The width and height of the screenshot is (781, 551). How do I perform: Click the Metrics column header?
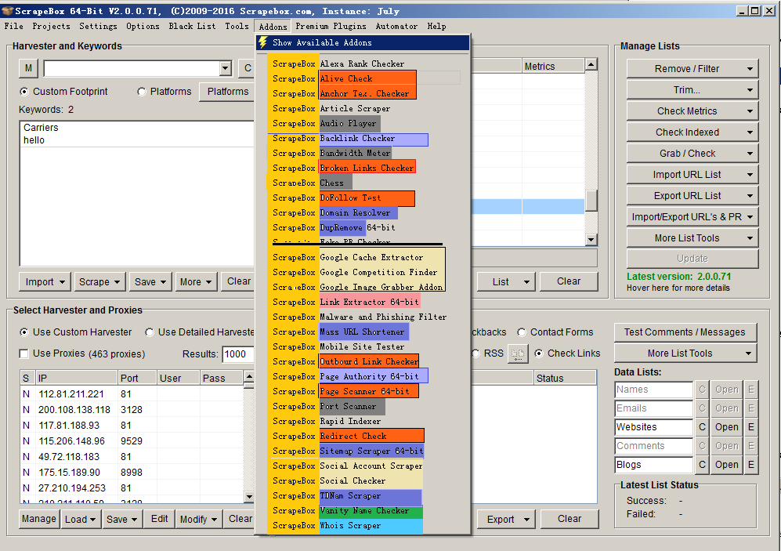point(553,67)
